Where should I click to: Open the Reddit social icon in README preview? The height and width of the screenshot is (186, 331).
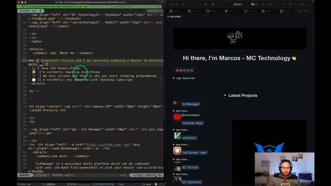coord(192,70)
